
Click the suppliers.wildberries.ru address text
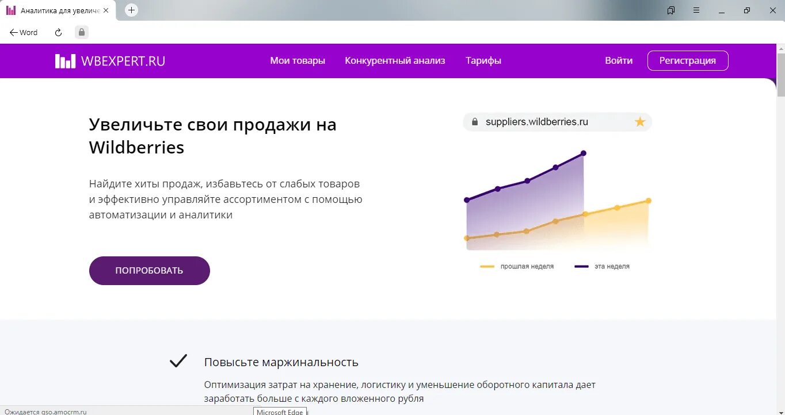pos(537,122)
